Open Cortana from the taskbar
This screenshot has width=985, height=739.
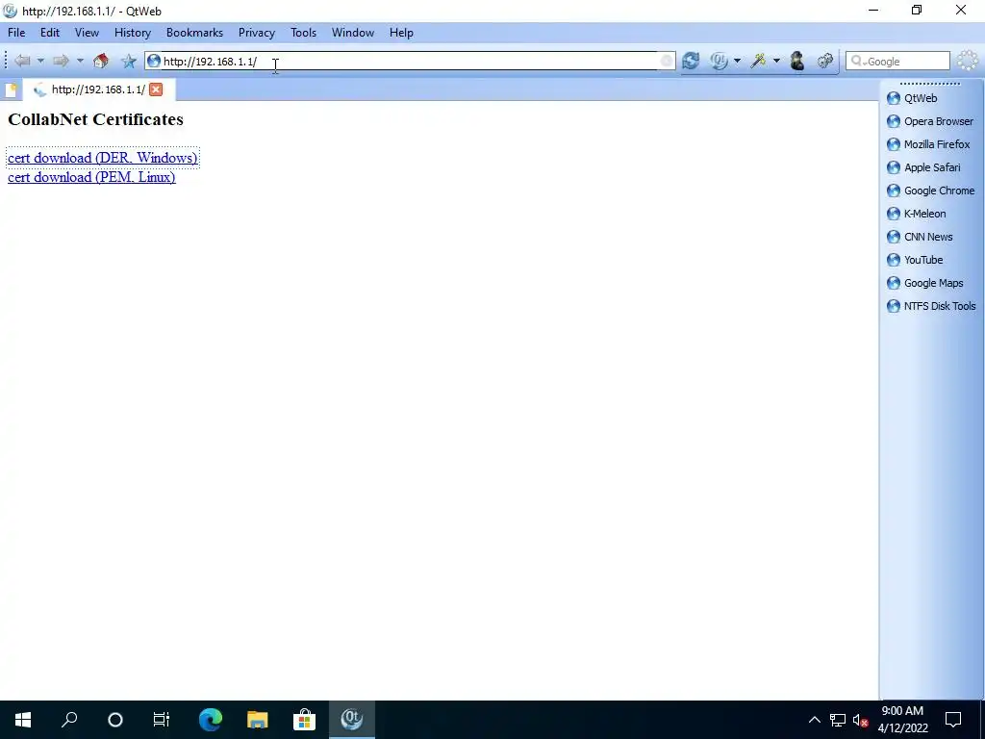pyautogui.click(x=115, y=720)
